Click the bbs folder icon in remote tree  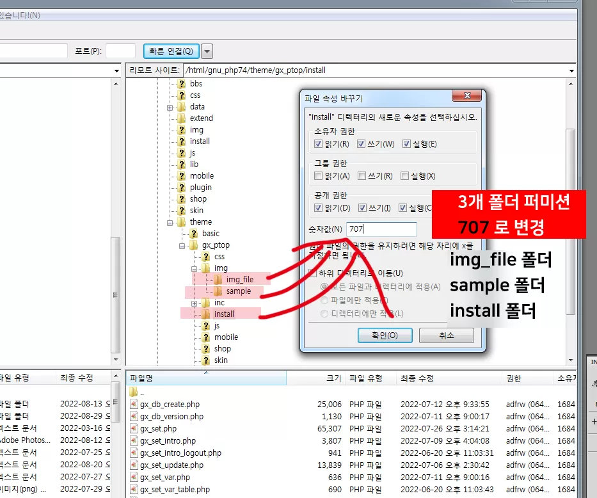182,83
